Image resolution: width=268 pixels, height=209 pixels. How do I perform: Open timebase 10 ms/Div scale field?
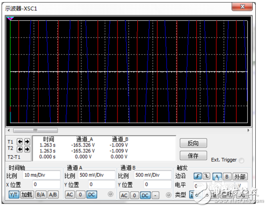41,175
